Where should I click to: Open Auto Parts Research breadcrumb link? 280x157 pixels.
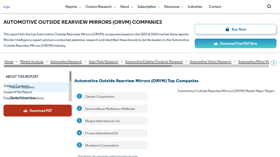pyautogui.click(x=103, y=62)
